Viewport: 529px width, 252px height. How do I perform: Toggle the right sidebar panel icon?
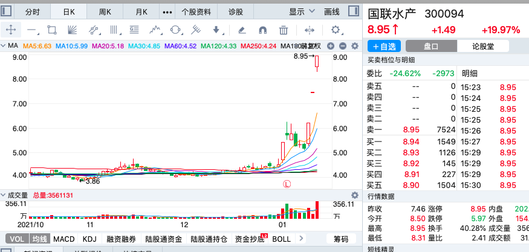click(x=354, y=11)
